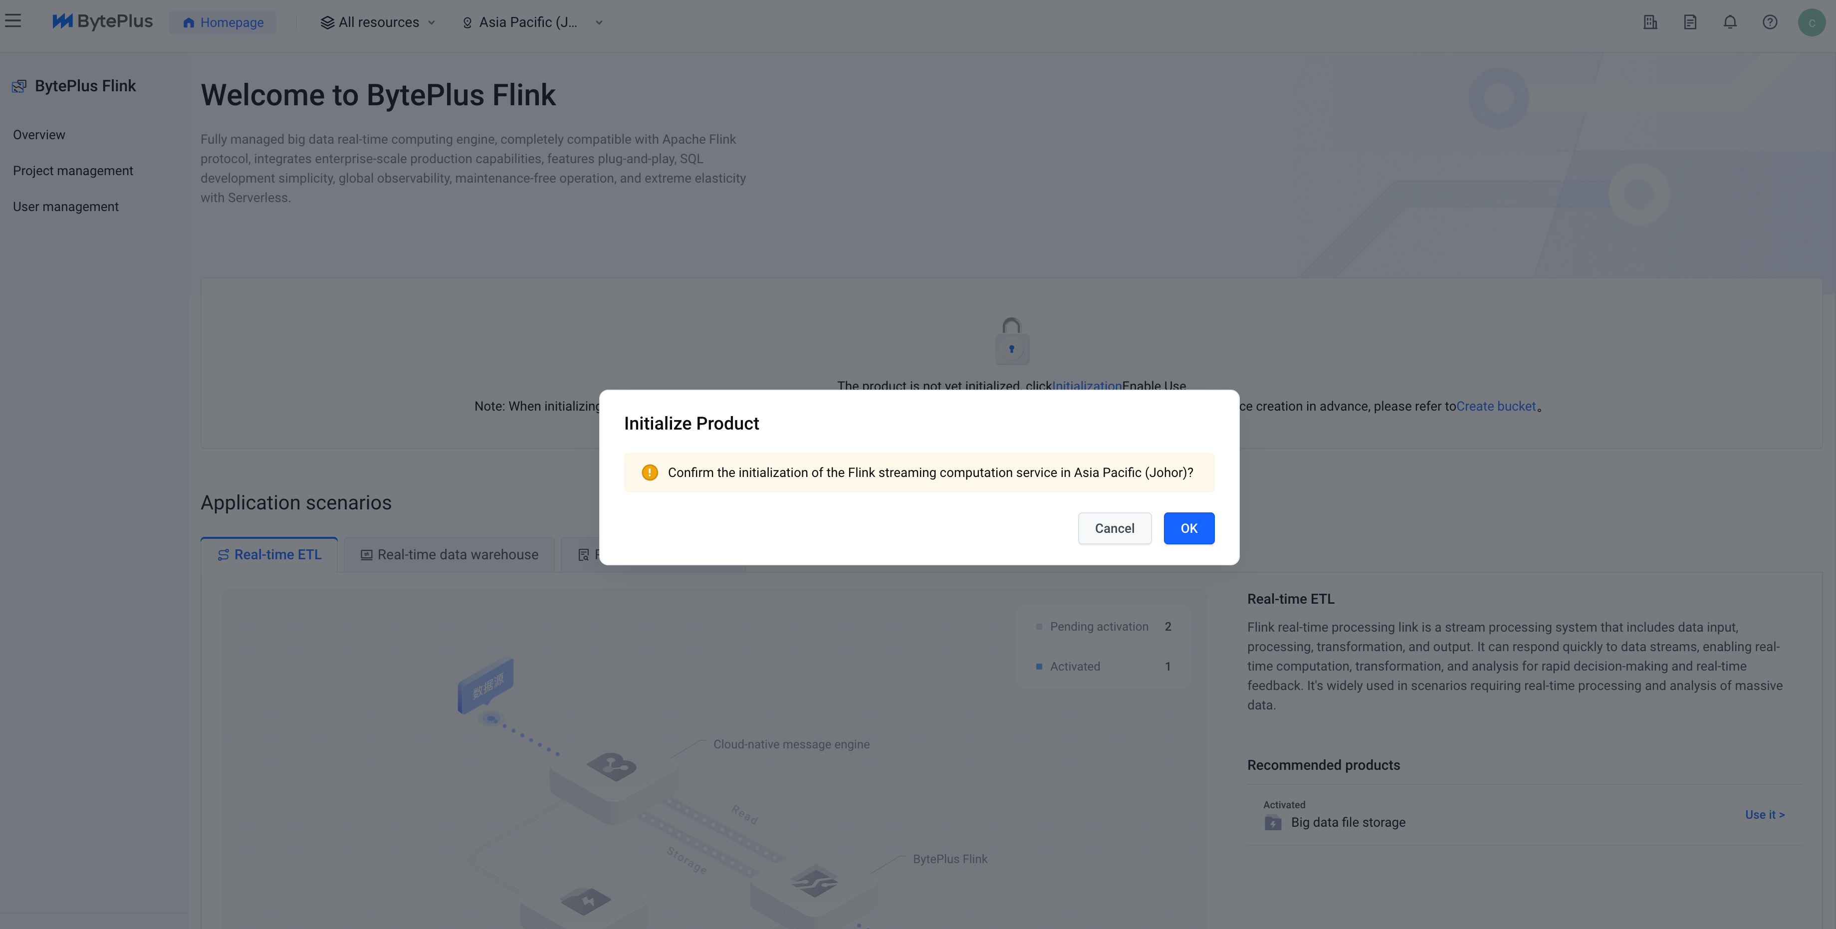The height and width of the screenshot is (929, 1836).
Task: Open the hamburger navigation menu
Action: (13, 21)
